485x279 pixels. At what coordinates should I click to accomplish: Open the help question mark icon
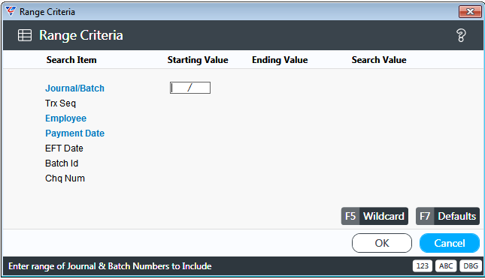click(461, 35)
